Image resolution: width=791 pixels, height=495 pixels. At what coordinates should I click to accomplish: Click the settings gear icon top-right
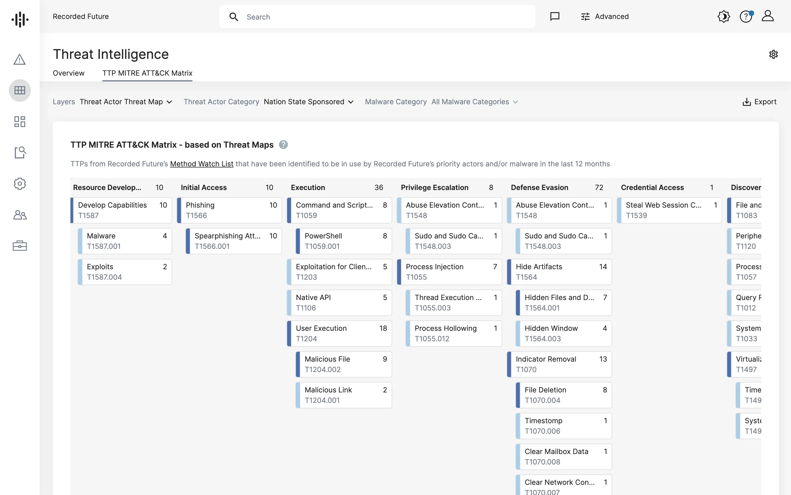[x=773, y=54]
